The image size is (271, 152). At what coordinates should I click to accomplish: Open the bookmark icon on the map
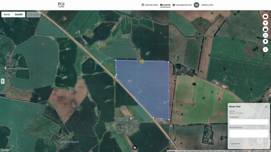pos(265,41)
